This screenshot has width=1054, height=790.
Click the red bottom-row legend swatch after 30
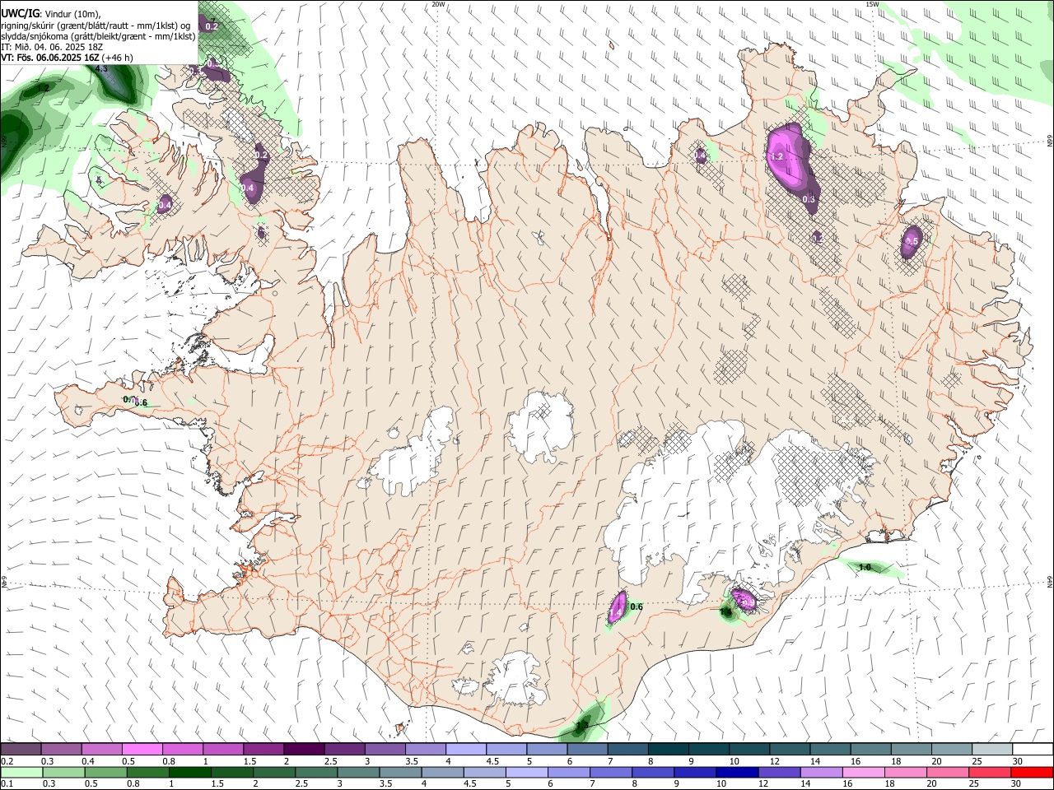(1031, 773)
